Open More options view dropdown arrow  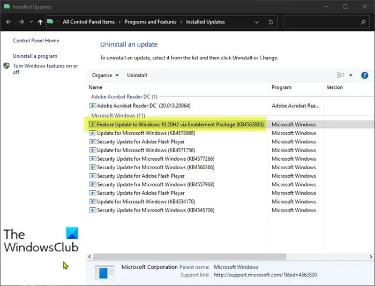pos(350,76)
